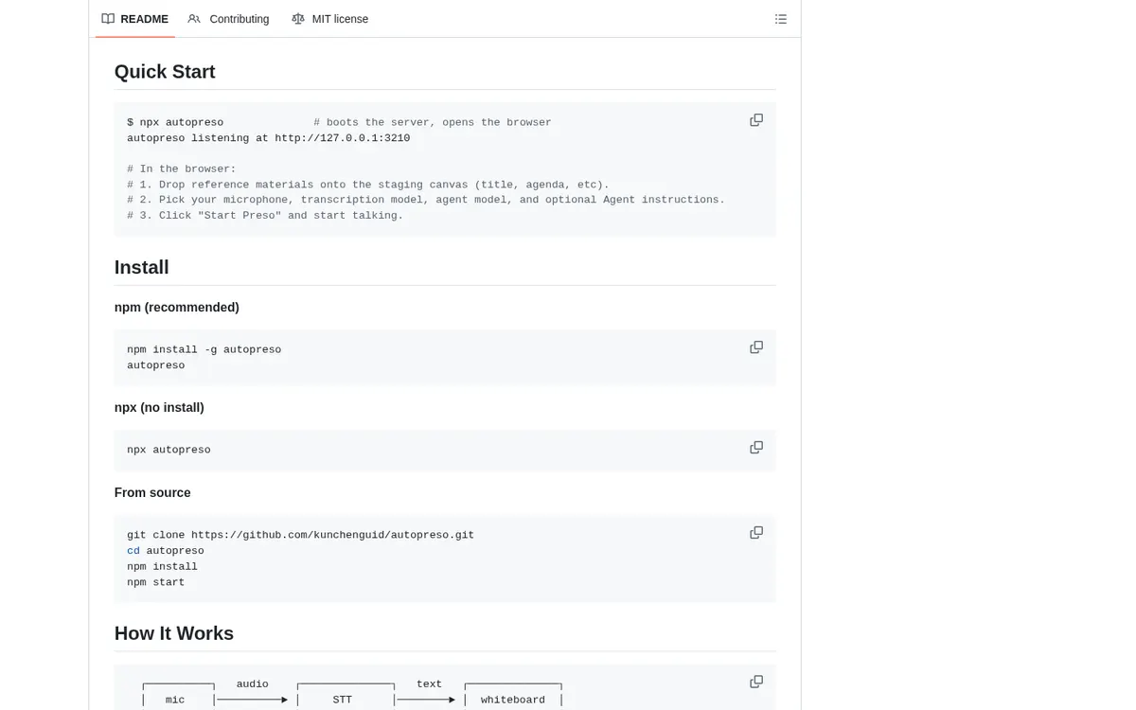
Task: Click the '# In the browser:' comment
Action: pos(182,169)
